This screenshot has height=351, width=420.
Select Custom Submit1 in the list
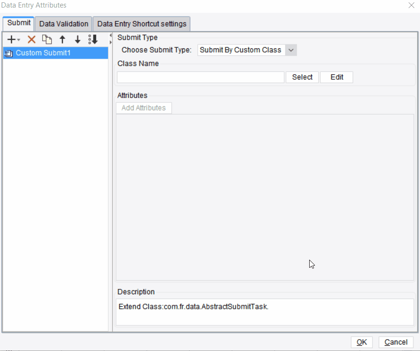click(x=55, y=53)
